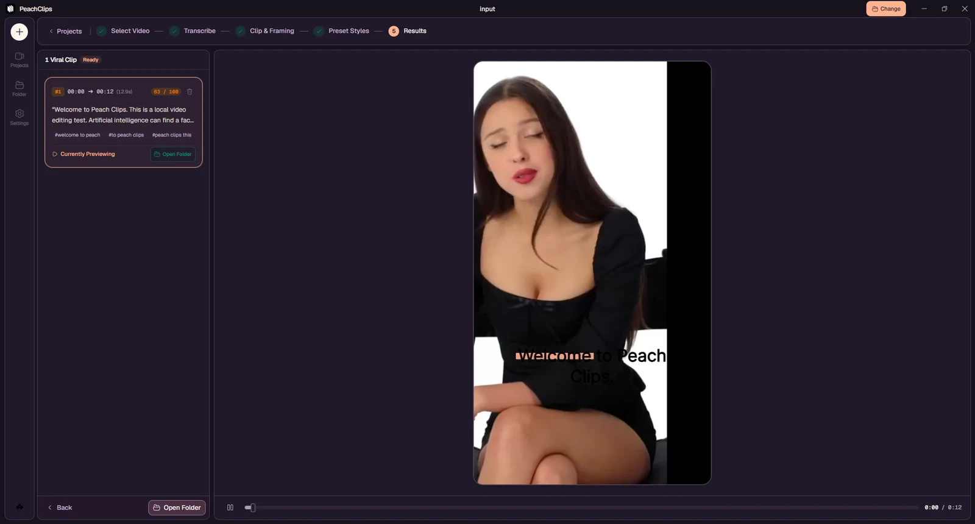The height and width of the screenshot is (524, 975).
Task: Jump to the Select Video step
Action: (123, 31)
